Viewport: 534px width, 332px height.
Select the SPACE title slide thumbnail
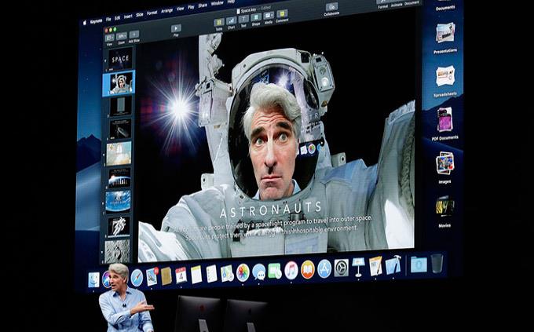(x=120, y=59)
